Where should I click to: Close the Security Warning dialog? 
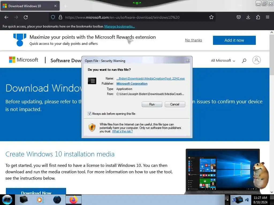[188, 61]
